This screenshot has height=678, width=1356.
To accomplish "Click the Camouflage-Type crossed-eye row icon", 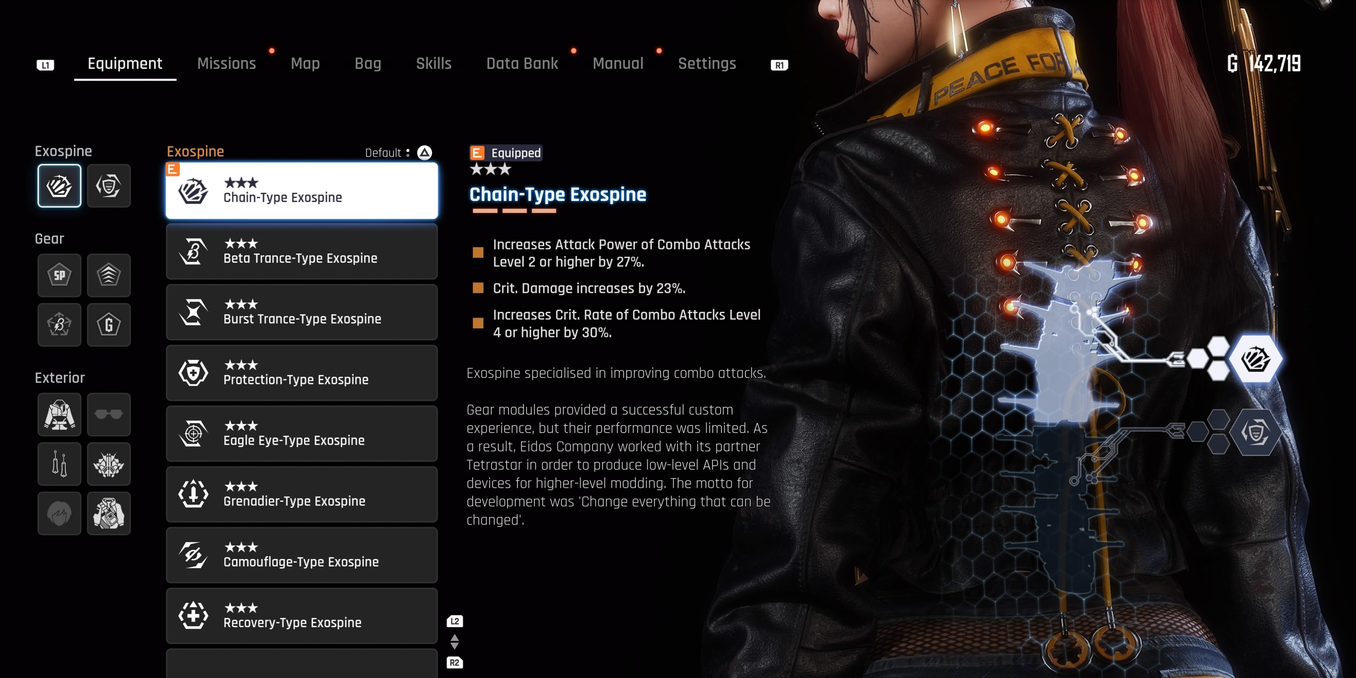I will point(193,555).
